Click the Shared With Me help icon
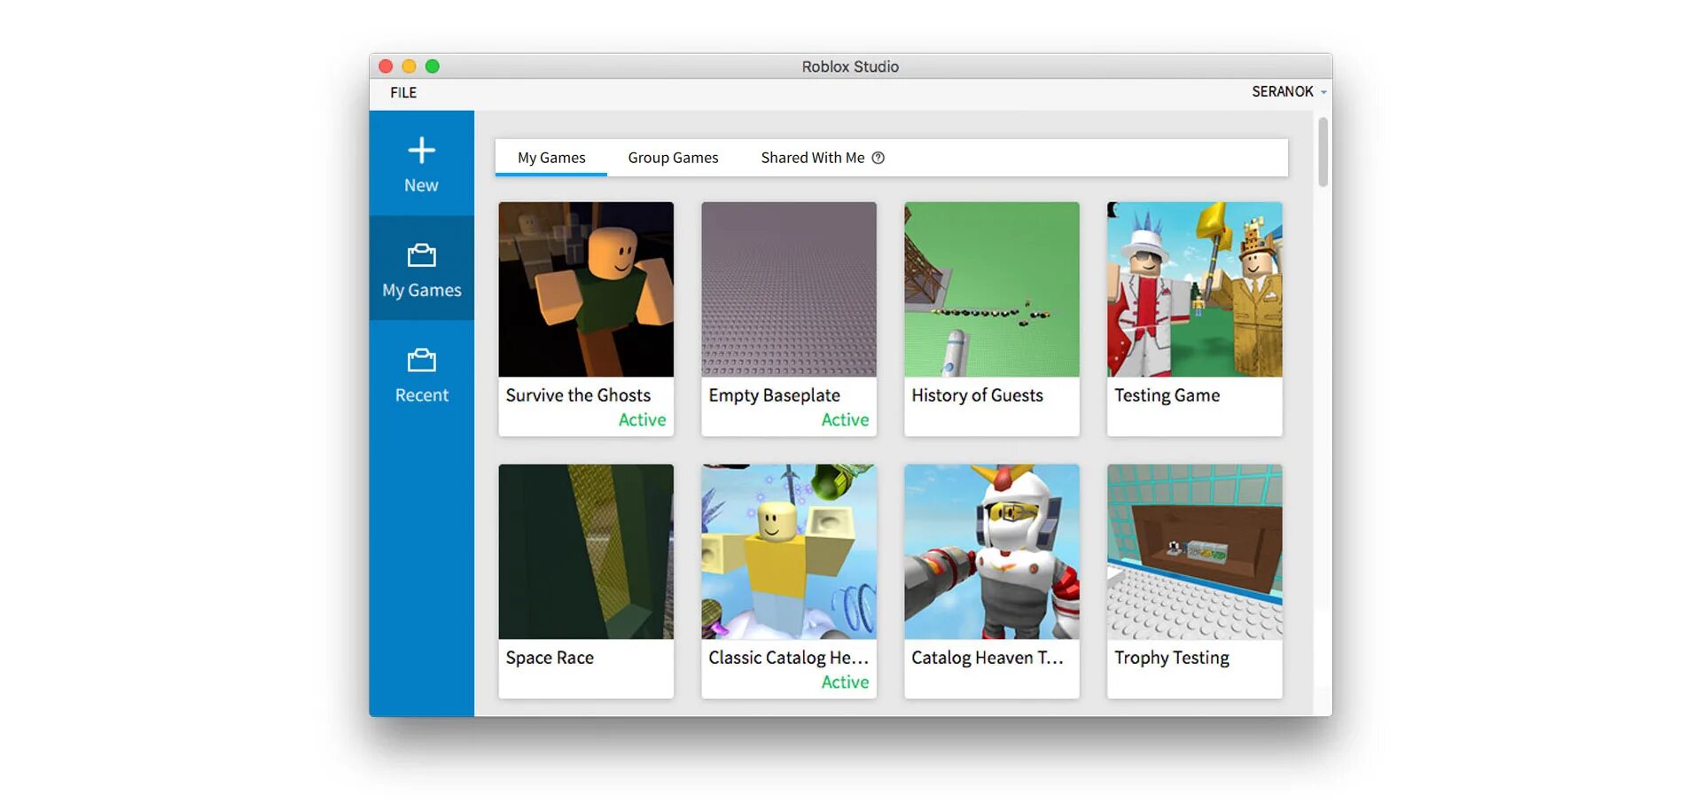Image resolution: width=1702 pixels, height=811 pixels. pyautogui.click(x=878, y=158)
